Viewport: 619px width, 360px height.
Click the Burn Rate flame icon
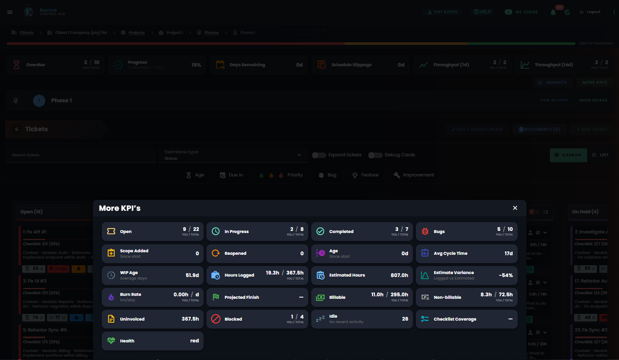coord(111,297)
